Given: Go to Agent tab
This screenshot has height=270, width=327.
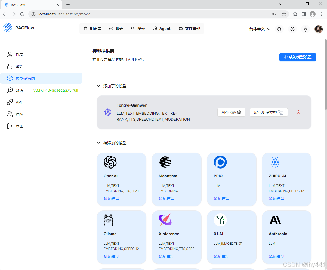Looking at the screenshot, I should click(162, 29).
